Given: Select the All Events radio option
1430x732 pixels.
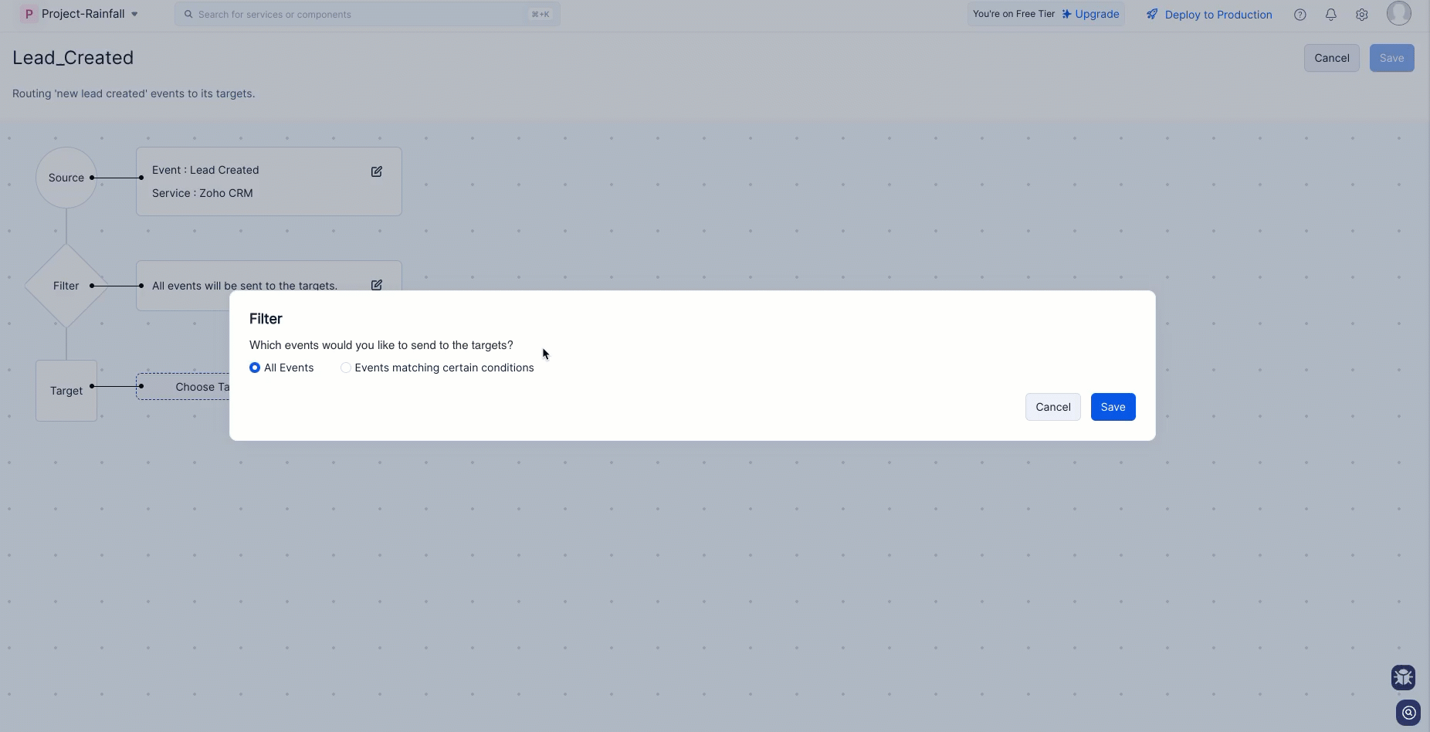Looking at the screenshot, I should click(255, 368).
